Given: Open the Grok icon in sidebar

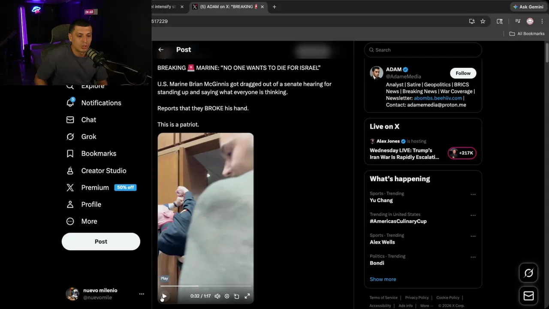Looking at the screenshot, I should 70,136.
